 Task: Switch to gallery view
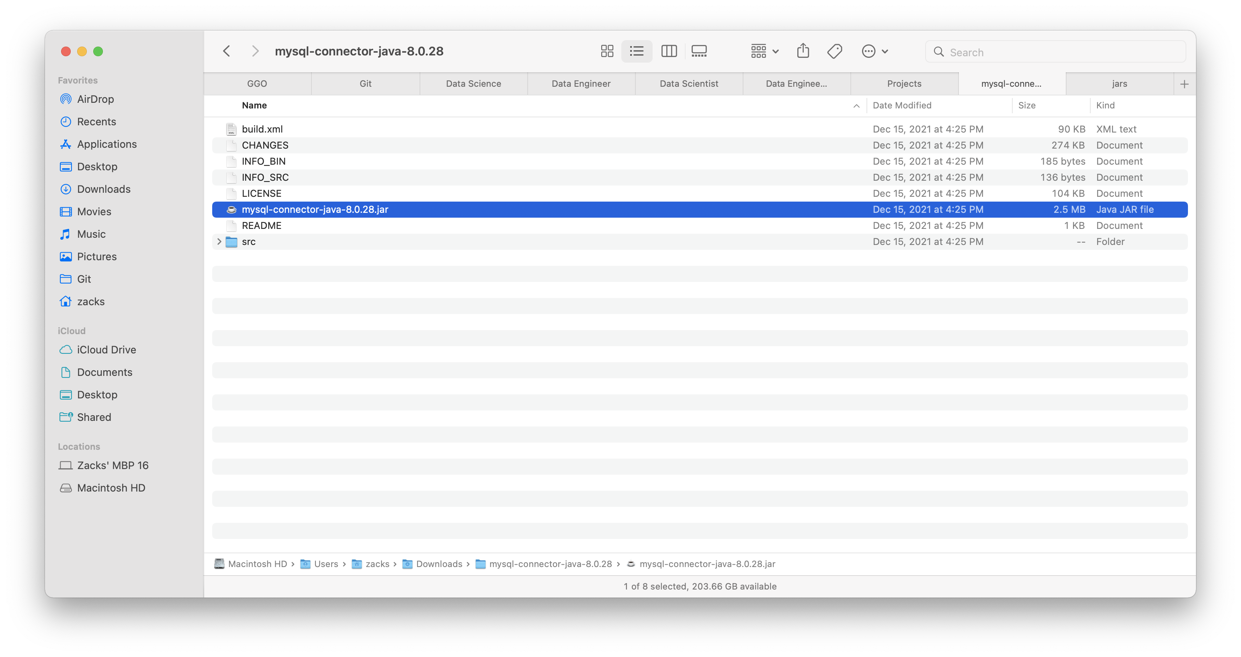698,51
